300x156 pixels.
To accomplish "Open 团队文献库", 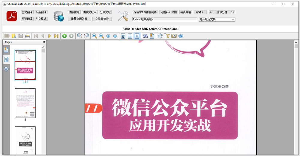I will click(89, 12).
